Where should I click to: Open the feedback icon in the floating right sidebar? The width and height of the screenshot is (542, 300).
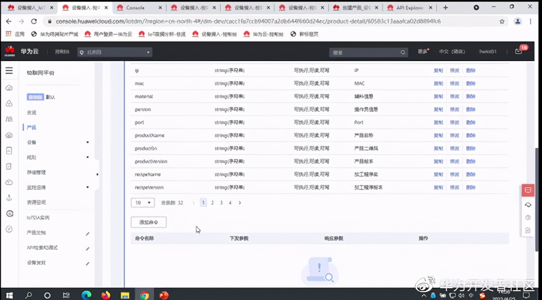click(528, 190)
